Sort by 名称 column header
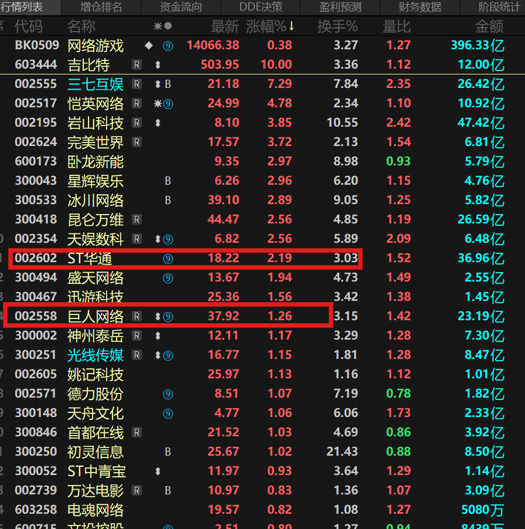The width and height of the screenshot is (525, 529). (81, 26)
